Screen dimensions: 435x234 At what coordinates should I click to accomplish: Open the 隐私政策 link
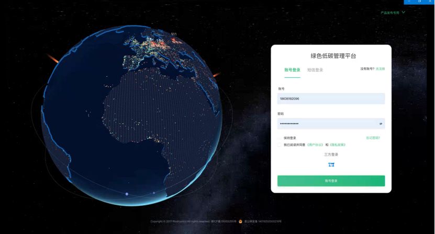[x=337, y=145]
